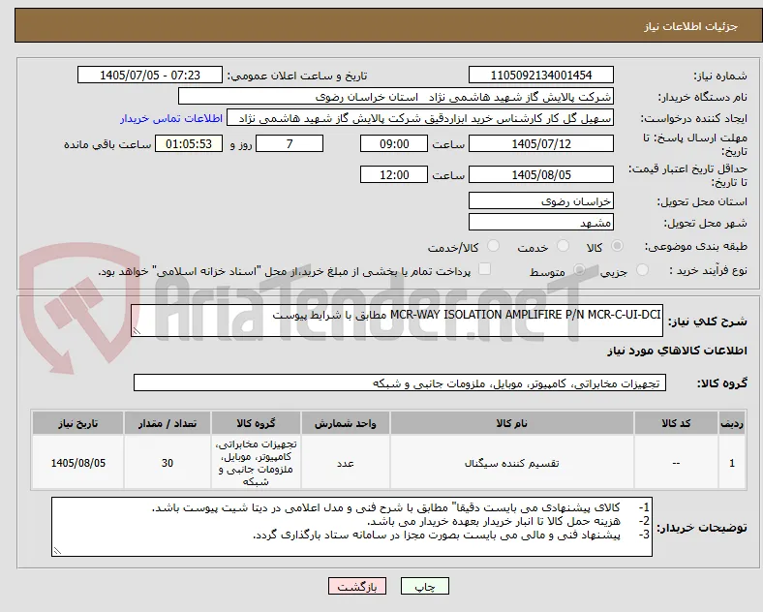
Task: Click the remaining days field showing 7
Action: point(290,143)
